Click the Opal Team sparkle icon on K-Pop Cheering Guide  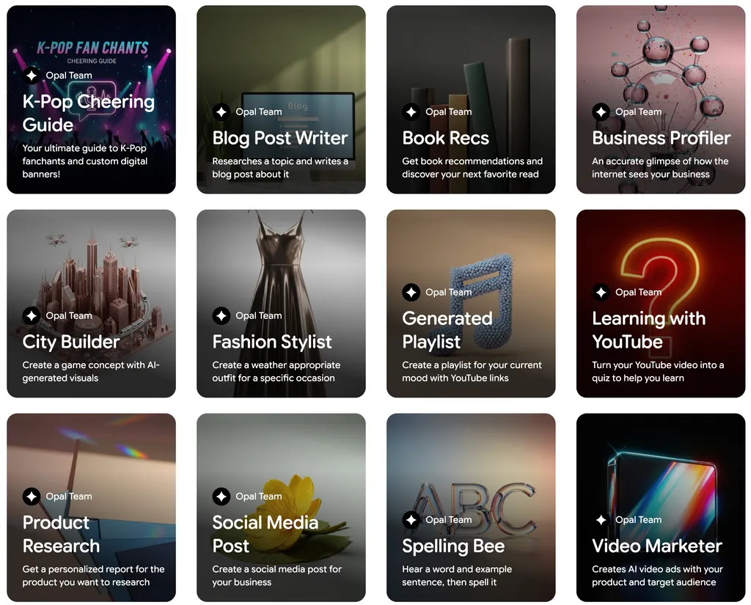pyautogui.click(x=32, y=76)
